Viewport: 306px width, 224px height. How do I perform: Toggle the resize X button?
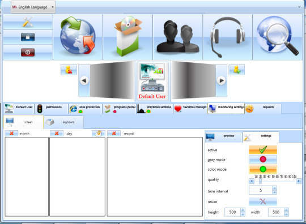point(263,201)
